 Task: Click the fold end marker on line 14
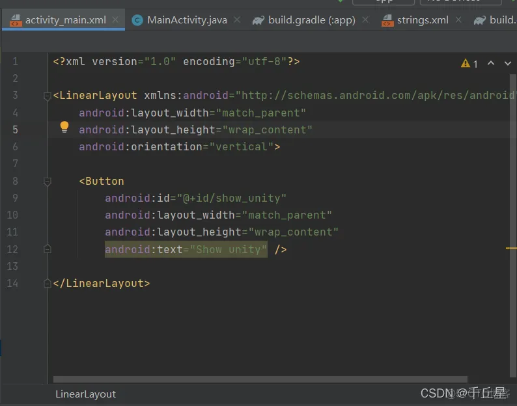(x=47, y=283)
